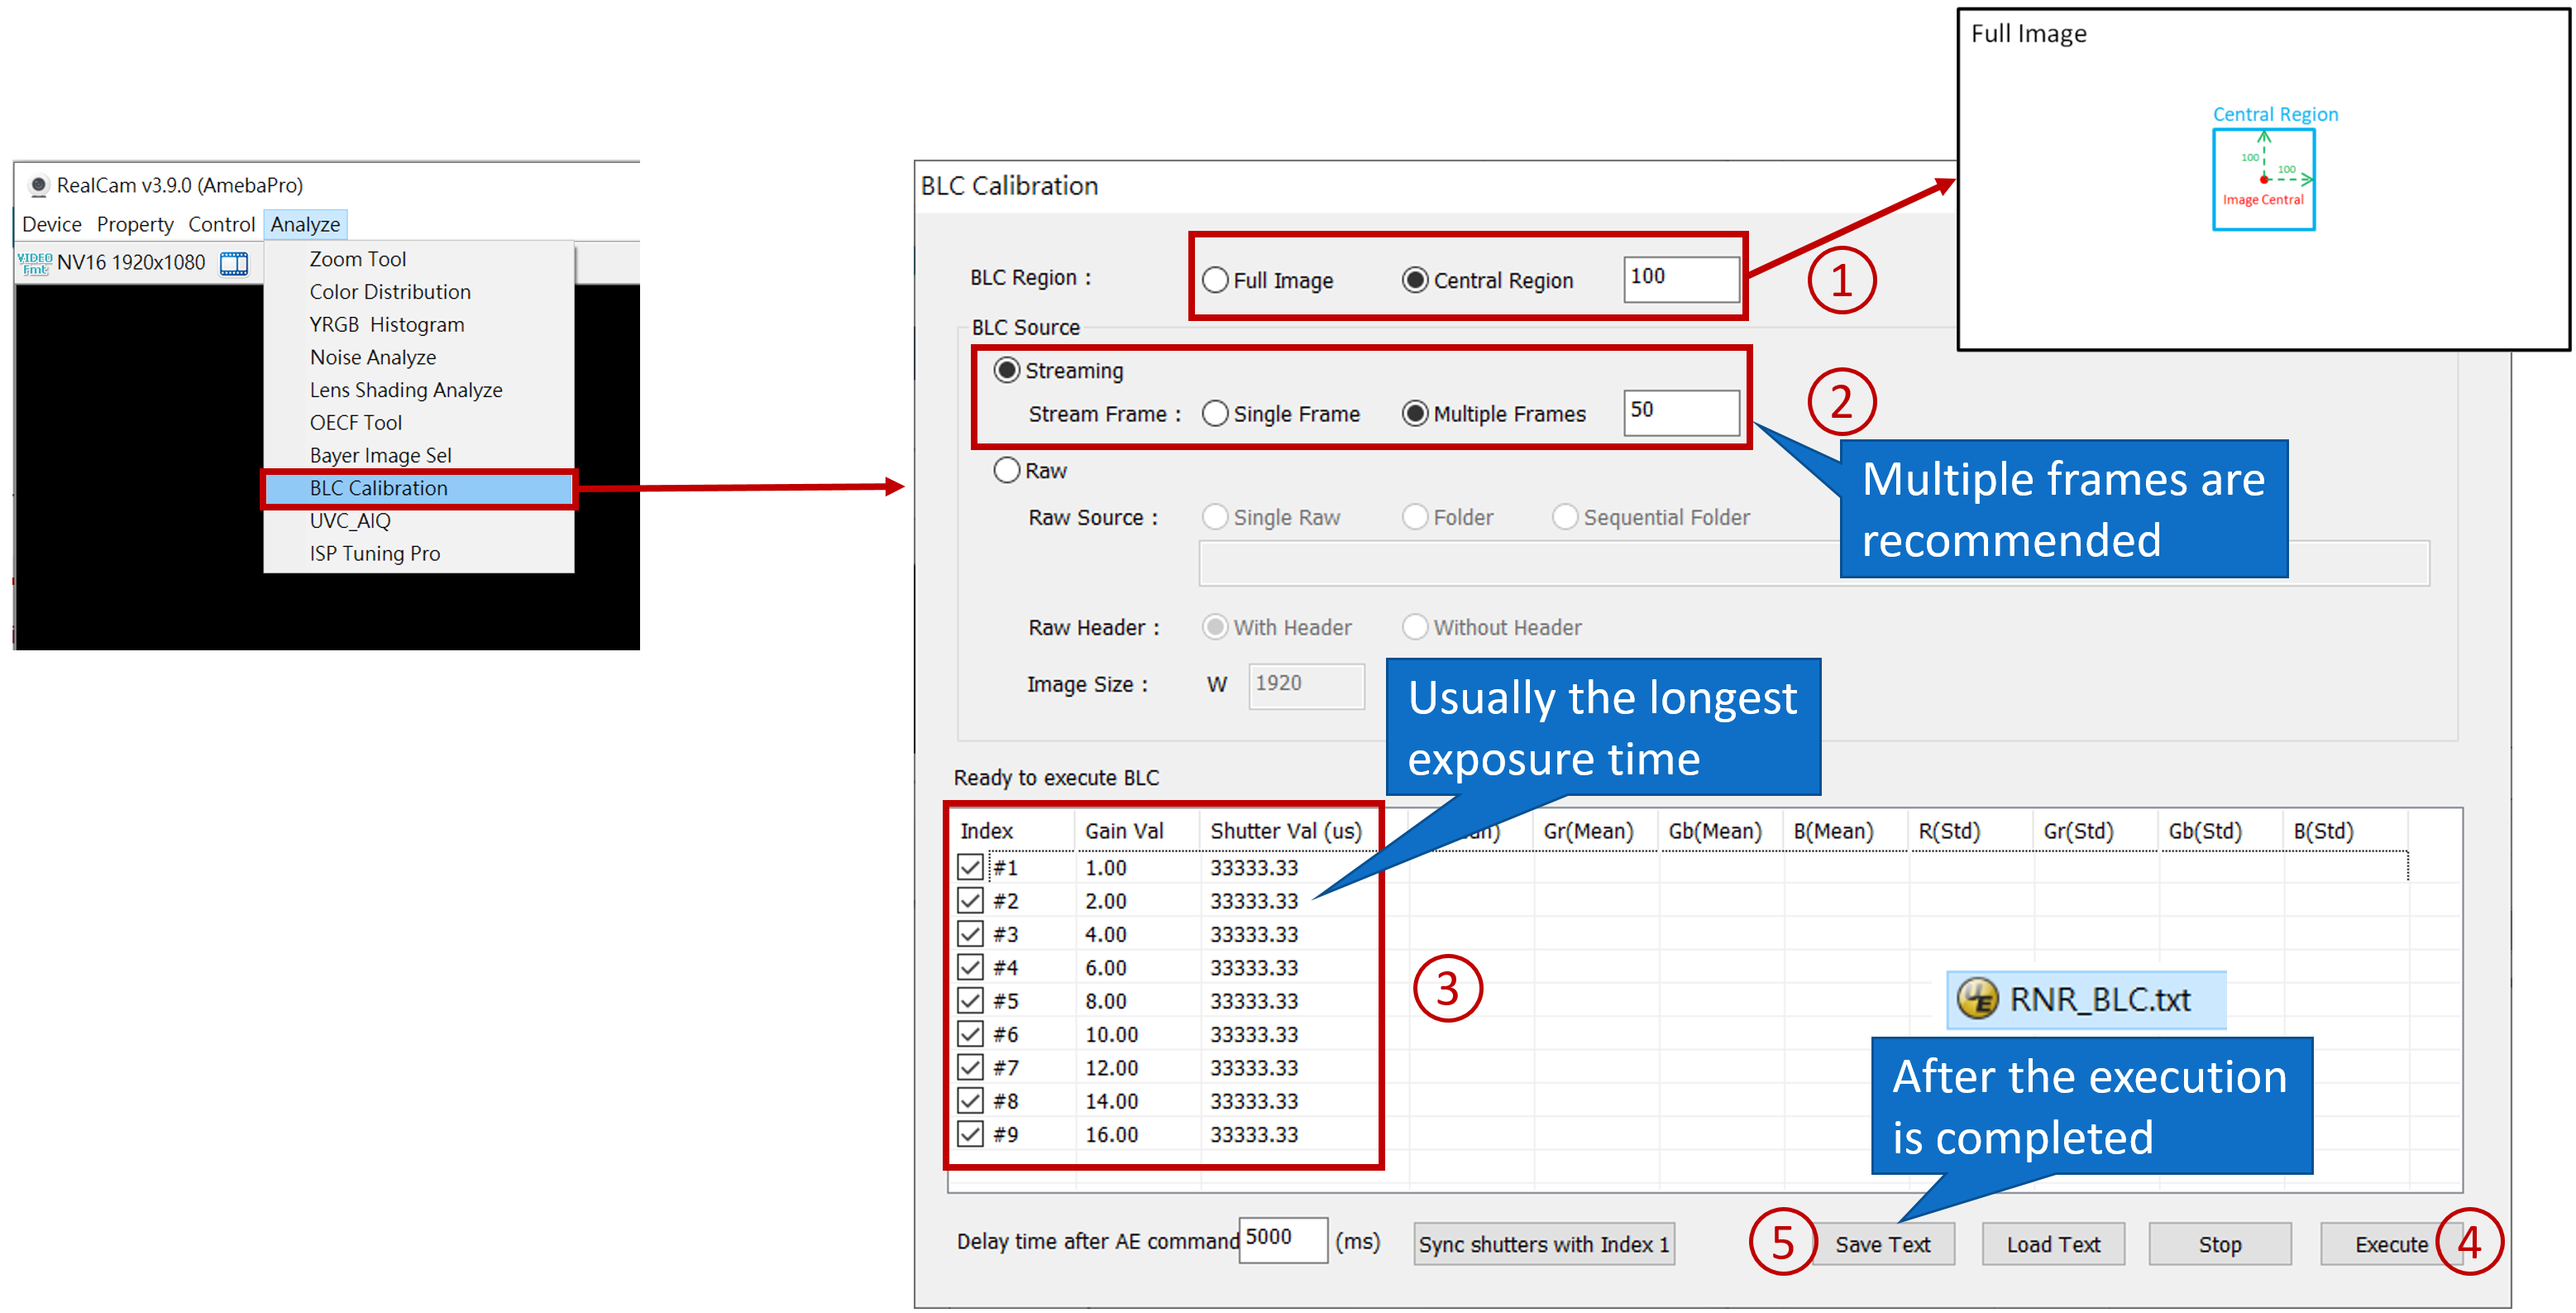Pick Single Frame stream option

click(1215, 414)
